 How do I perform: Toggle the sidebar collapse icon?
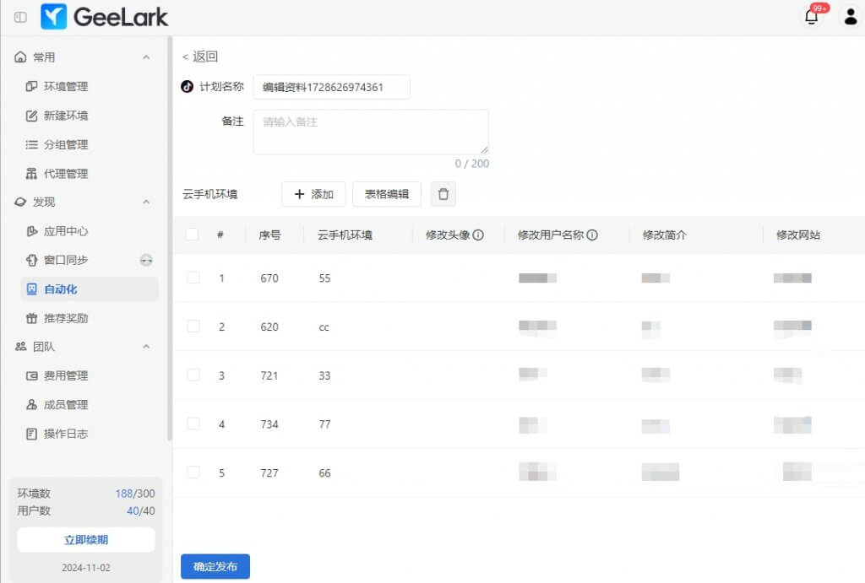click(x=20, y=17)
